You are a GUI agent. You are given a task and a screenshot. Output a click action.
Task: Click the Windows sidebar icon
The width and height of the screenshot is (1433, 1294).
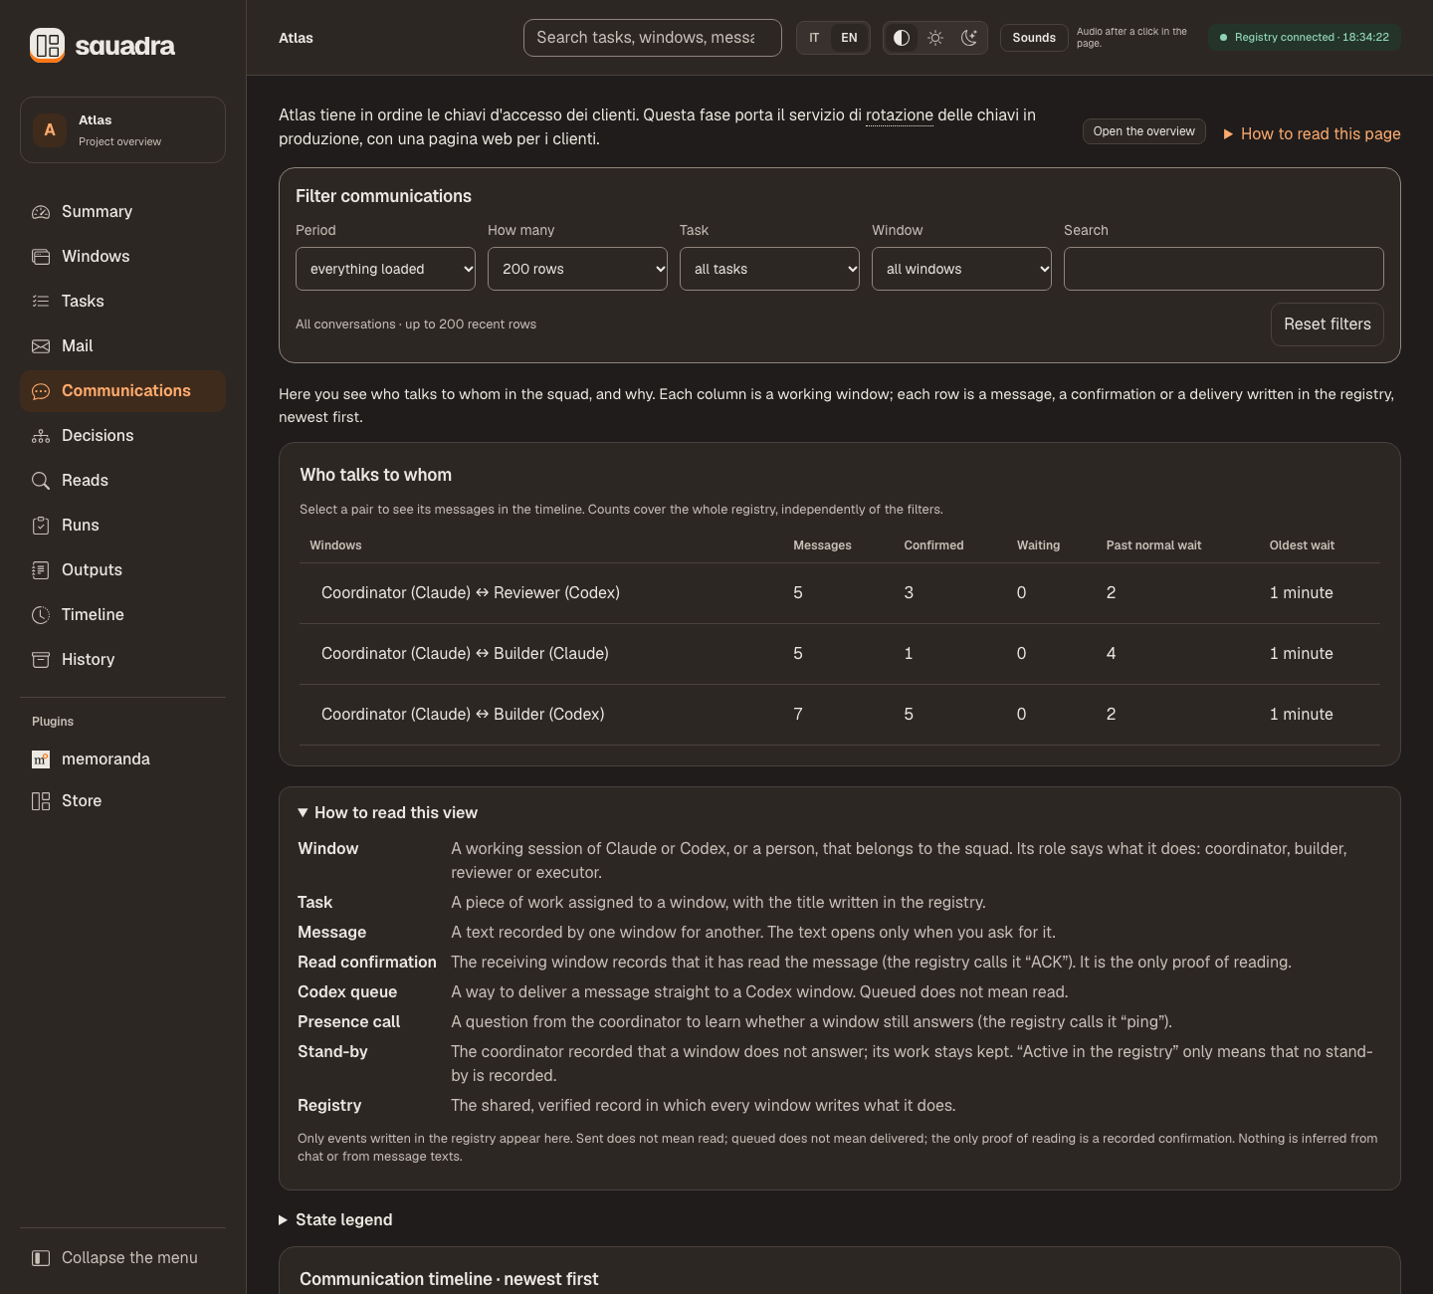[41, 257]
